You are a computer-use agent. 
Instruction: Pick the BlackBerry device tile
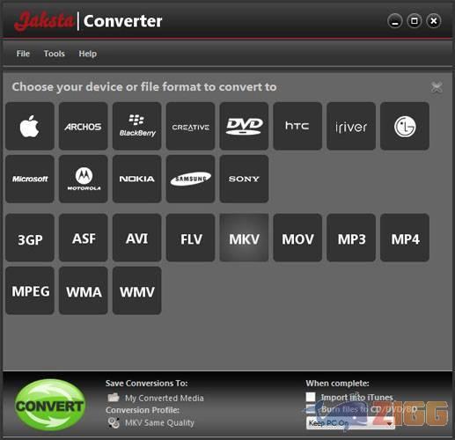[x=137, y=126]
